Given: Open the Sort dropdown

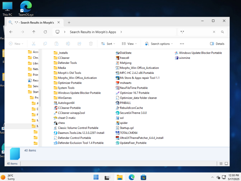Looking at the screenshot, I should [108, 44].
